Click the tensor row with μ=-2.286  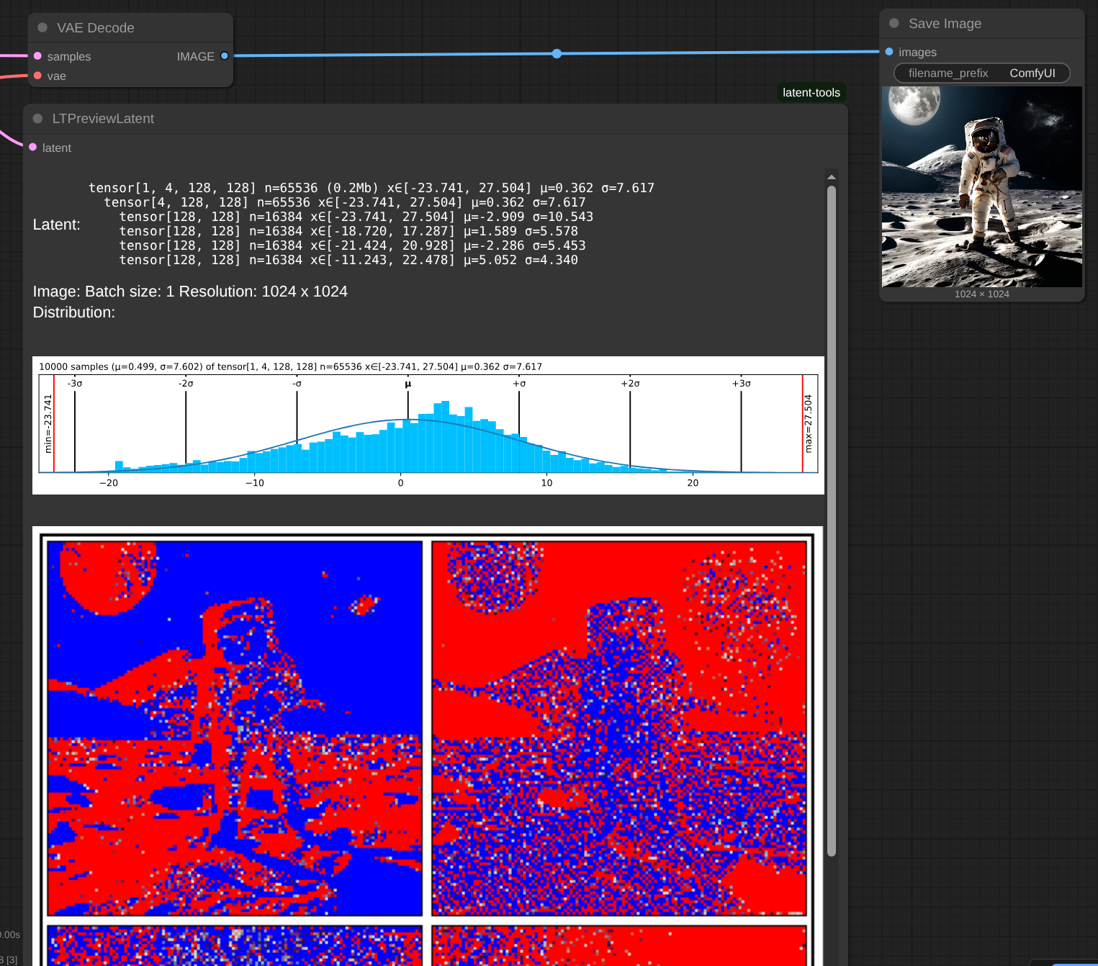tap(353, 245)
